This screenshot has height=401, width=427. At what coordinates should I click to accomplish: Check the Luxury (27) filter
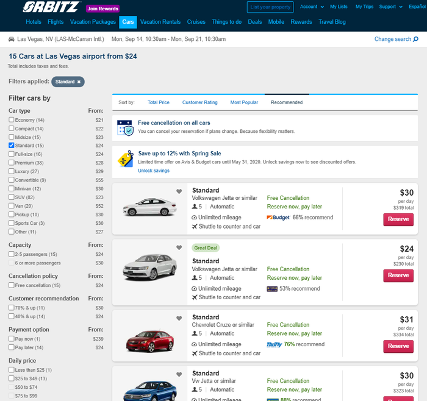12,171
